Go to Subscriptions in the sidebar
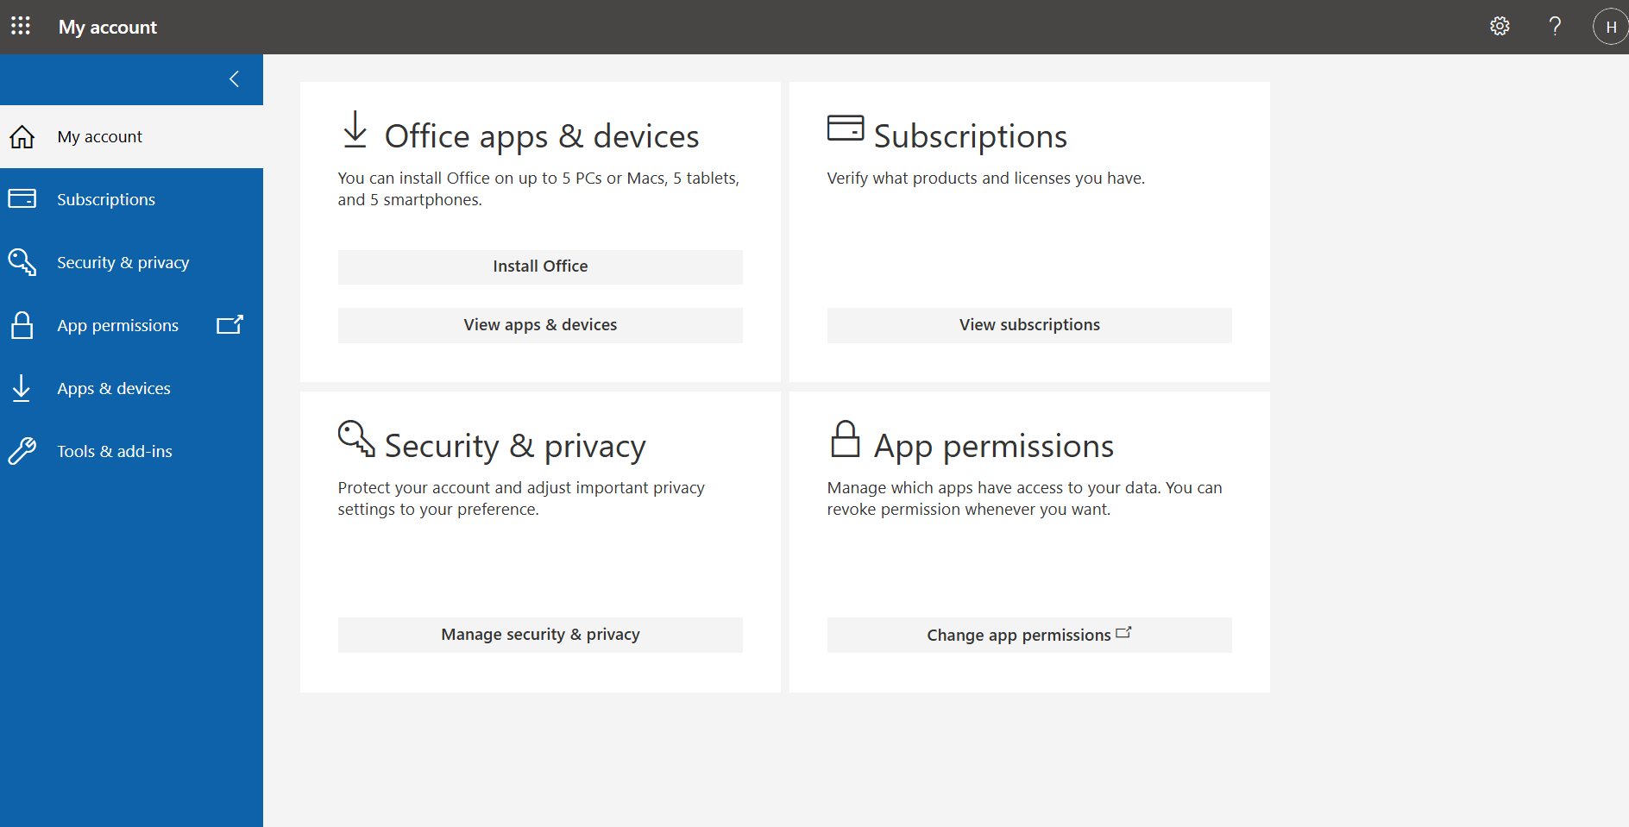 pos(131,199)
